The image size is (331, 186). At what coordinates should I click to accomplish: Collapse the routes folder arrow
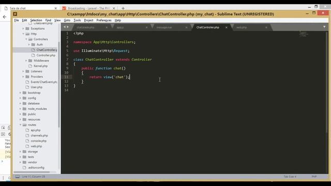(20, 125)
